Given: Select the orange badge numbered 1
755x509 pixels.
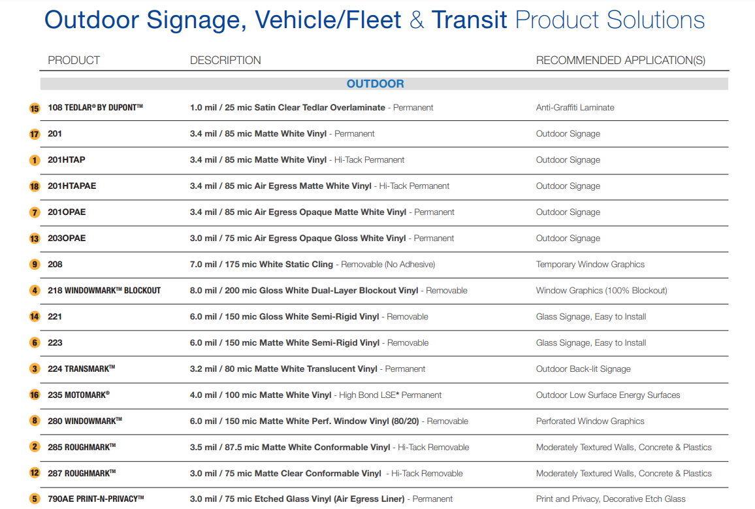Looking at the screenshot, I should tap(35, 160).
